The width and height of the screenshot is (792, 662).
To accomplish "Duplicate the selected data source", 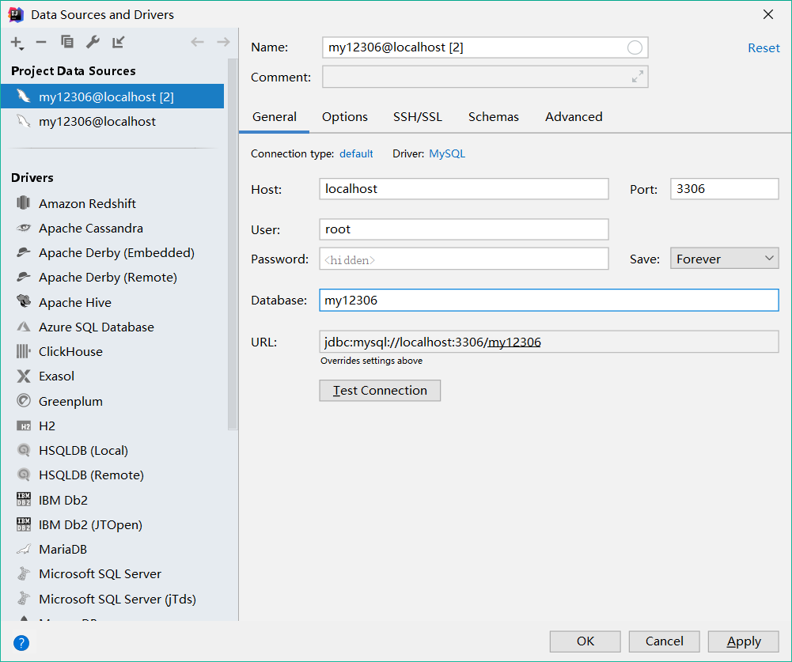I will [66, 42].
